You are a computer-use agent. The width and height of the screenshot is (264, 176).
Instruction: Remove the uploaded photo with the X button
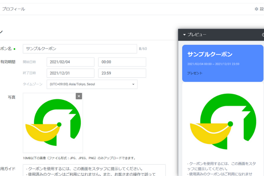[79, 96]
